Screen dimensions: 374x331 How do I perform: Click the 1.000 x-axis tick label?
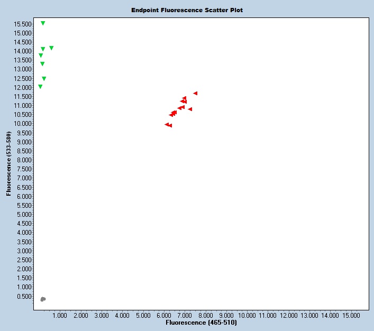pyautogui.click(x=59, y=315)
